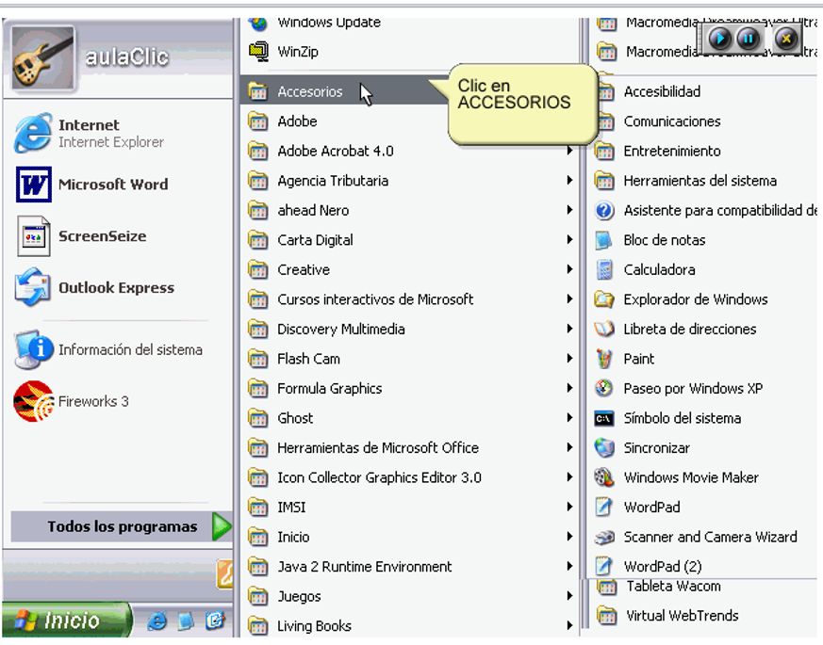
Task: Click the tutorial play button
Action: coord(719,39)
